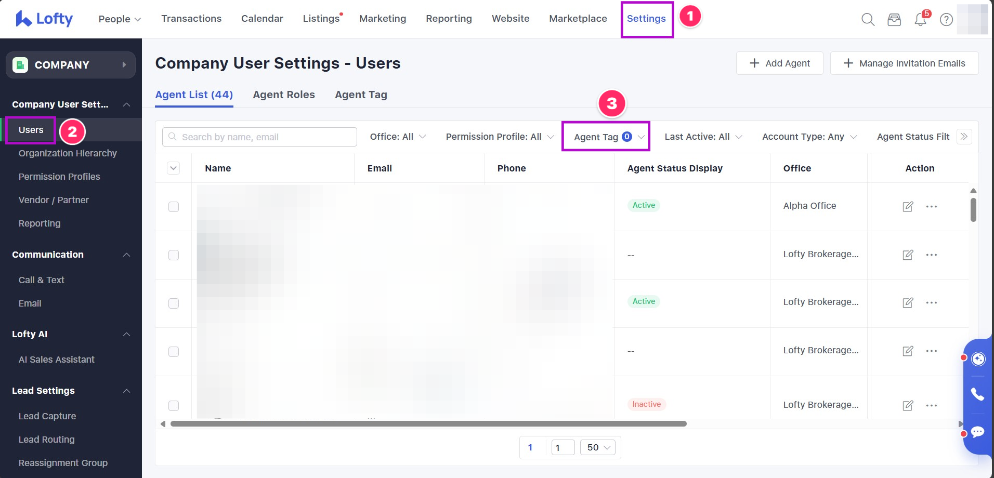Click the Add Agent button

(779, 63)
